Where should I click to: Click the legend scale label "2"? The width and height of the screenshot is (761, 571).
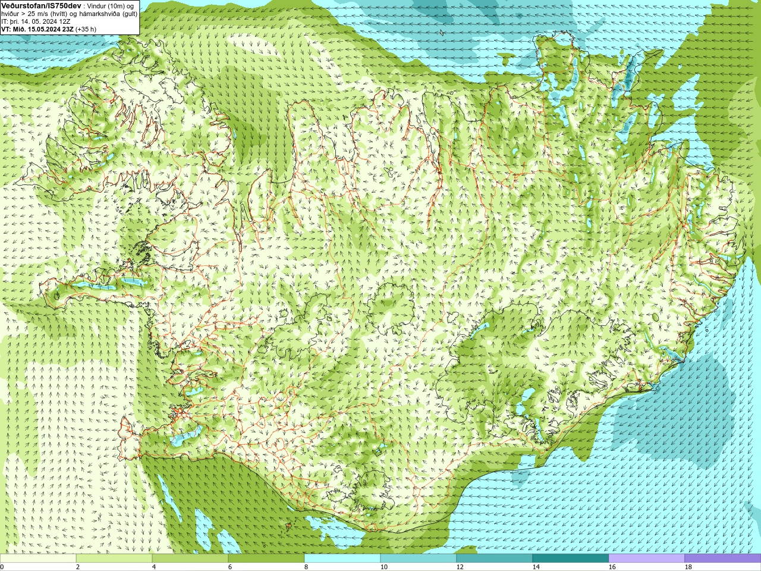point(78,567)
